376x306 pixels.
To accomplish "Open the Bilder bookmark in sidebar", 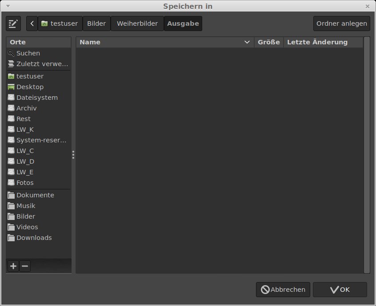I will (x=39, y=216).
